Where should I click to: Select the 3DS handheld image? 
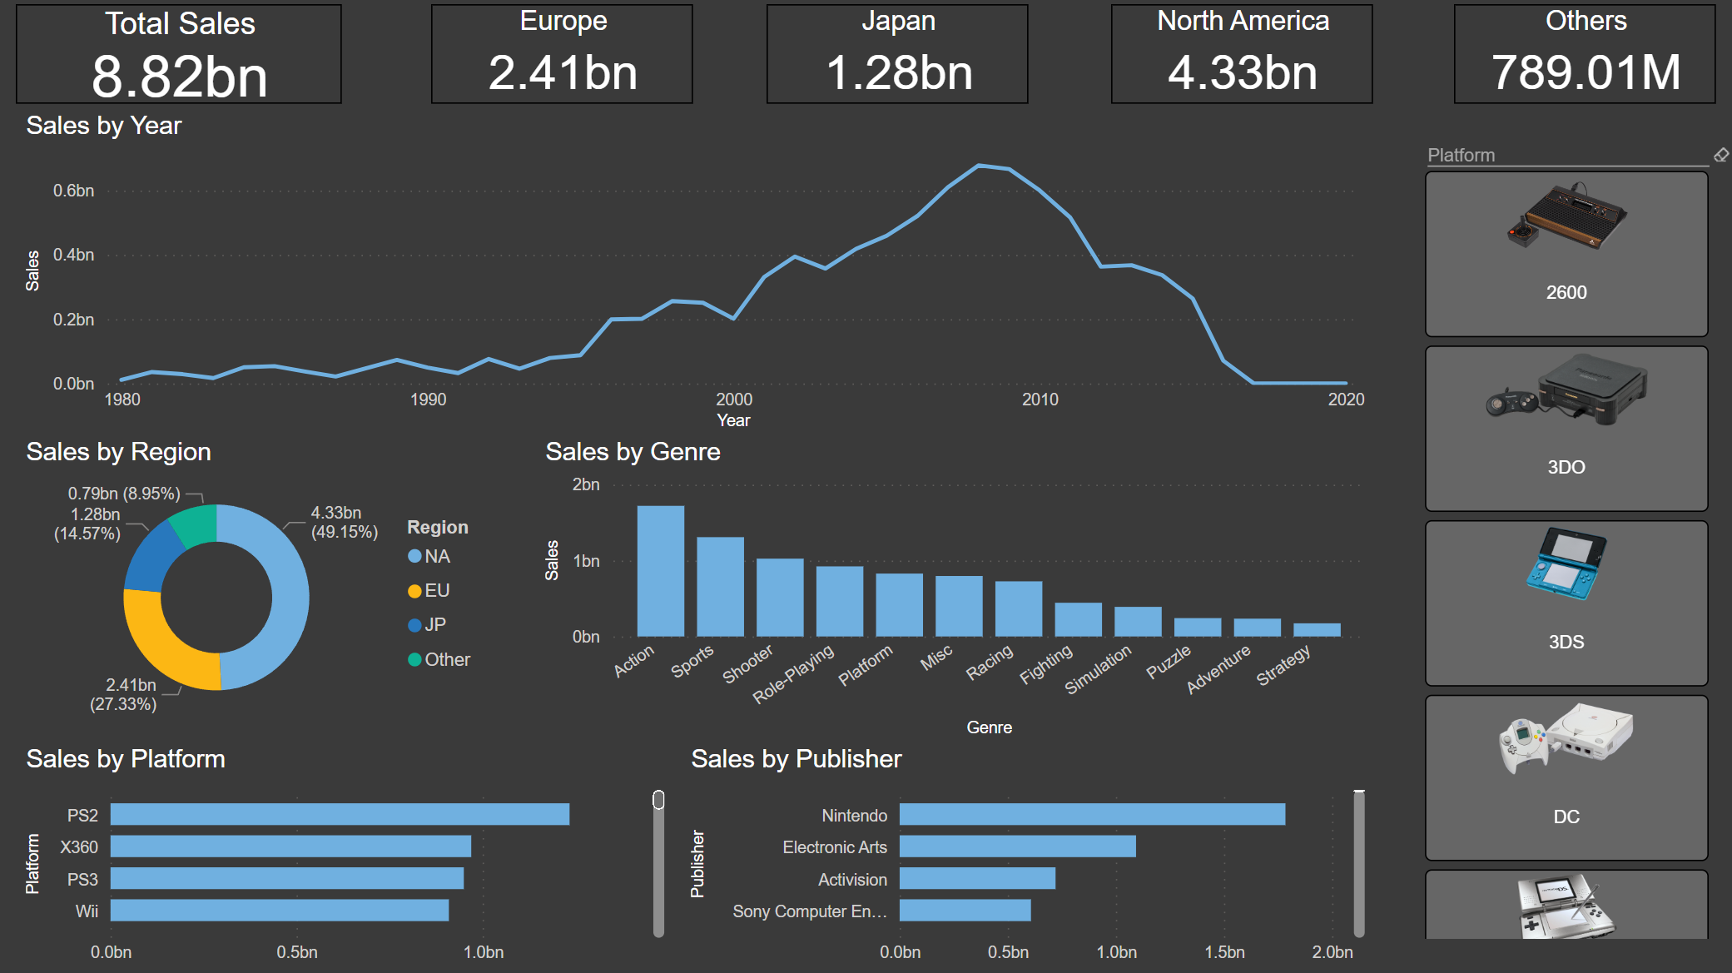(x=1566, y=564)
